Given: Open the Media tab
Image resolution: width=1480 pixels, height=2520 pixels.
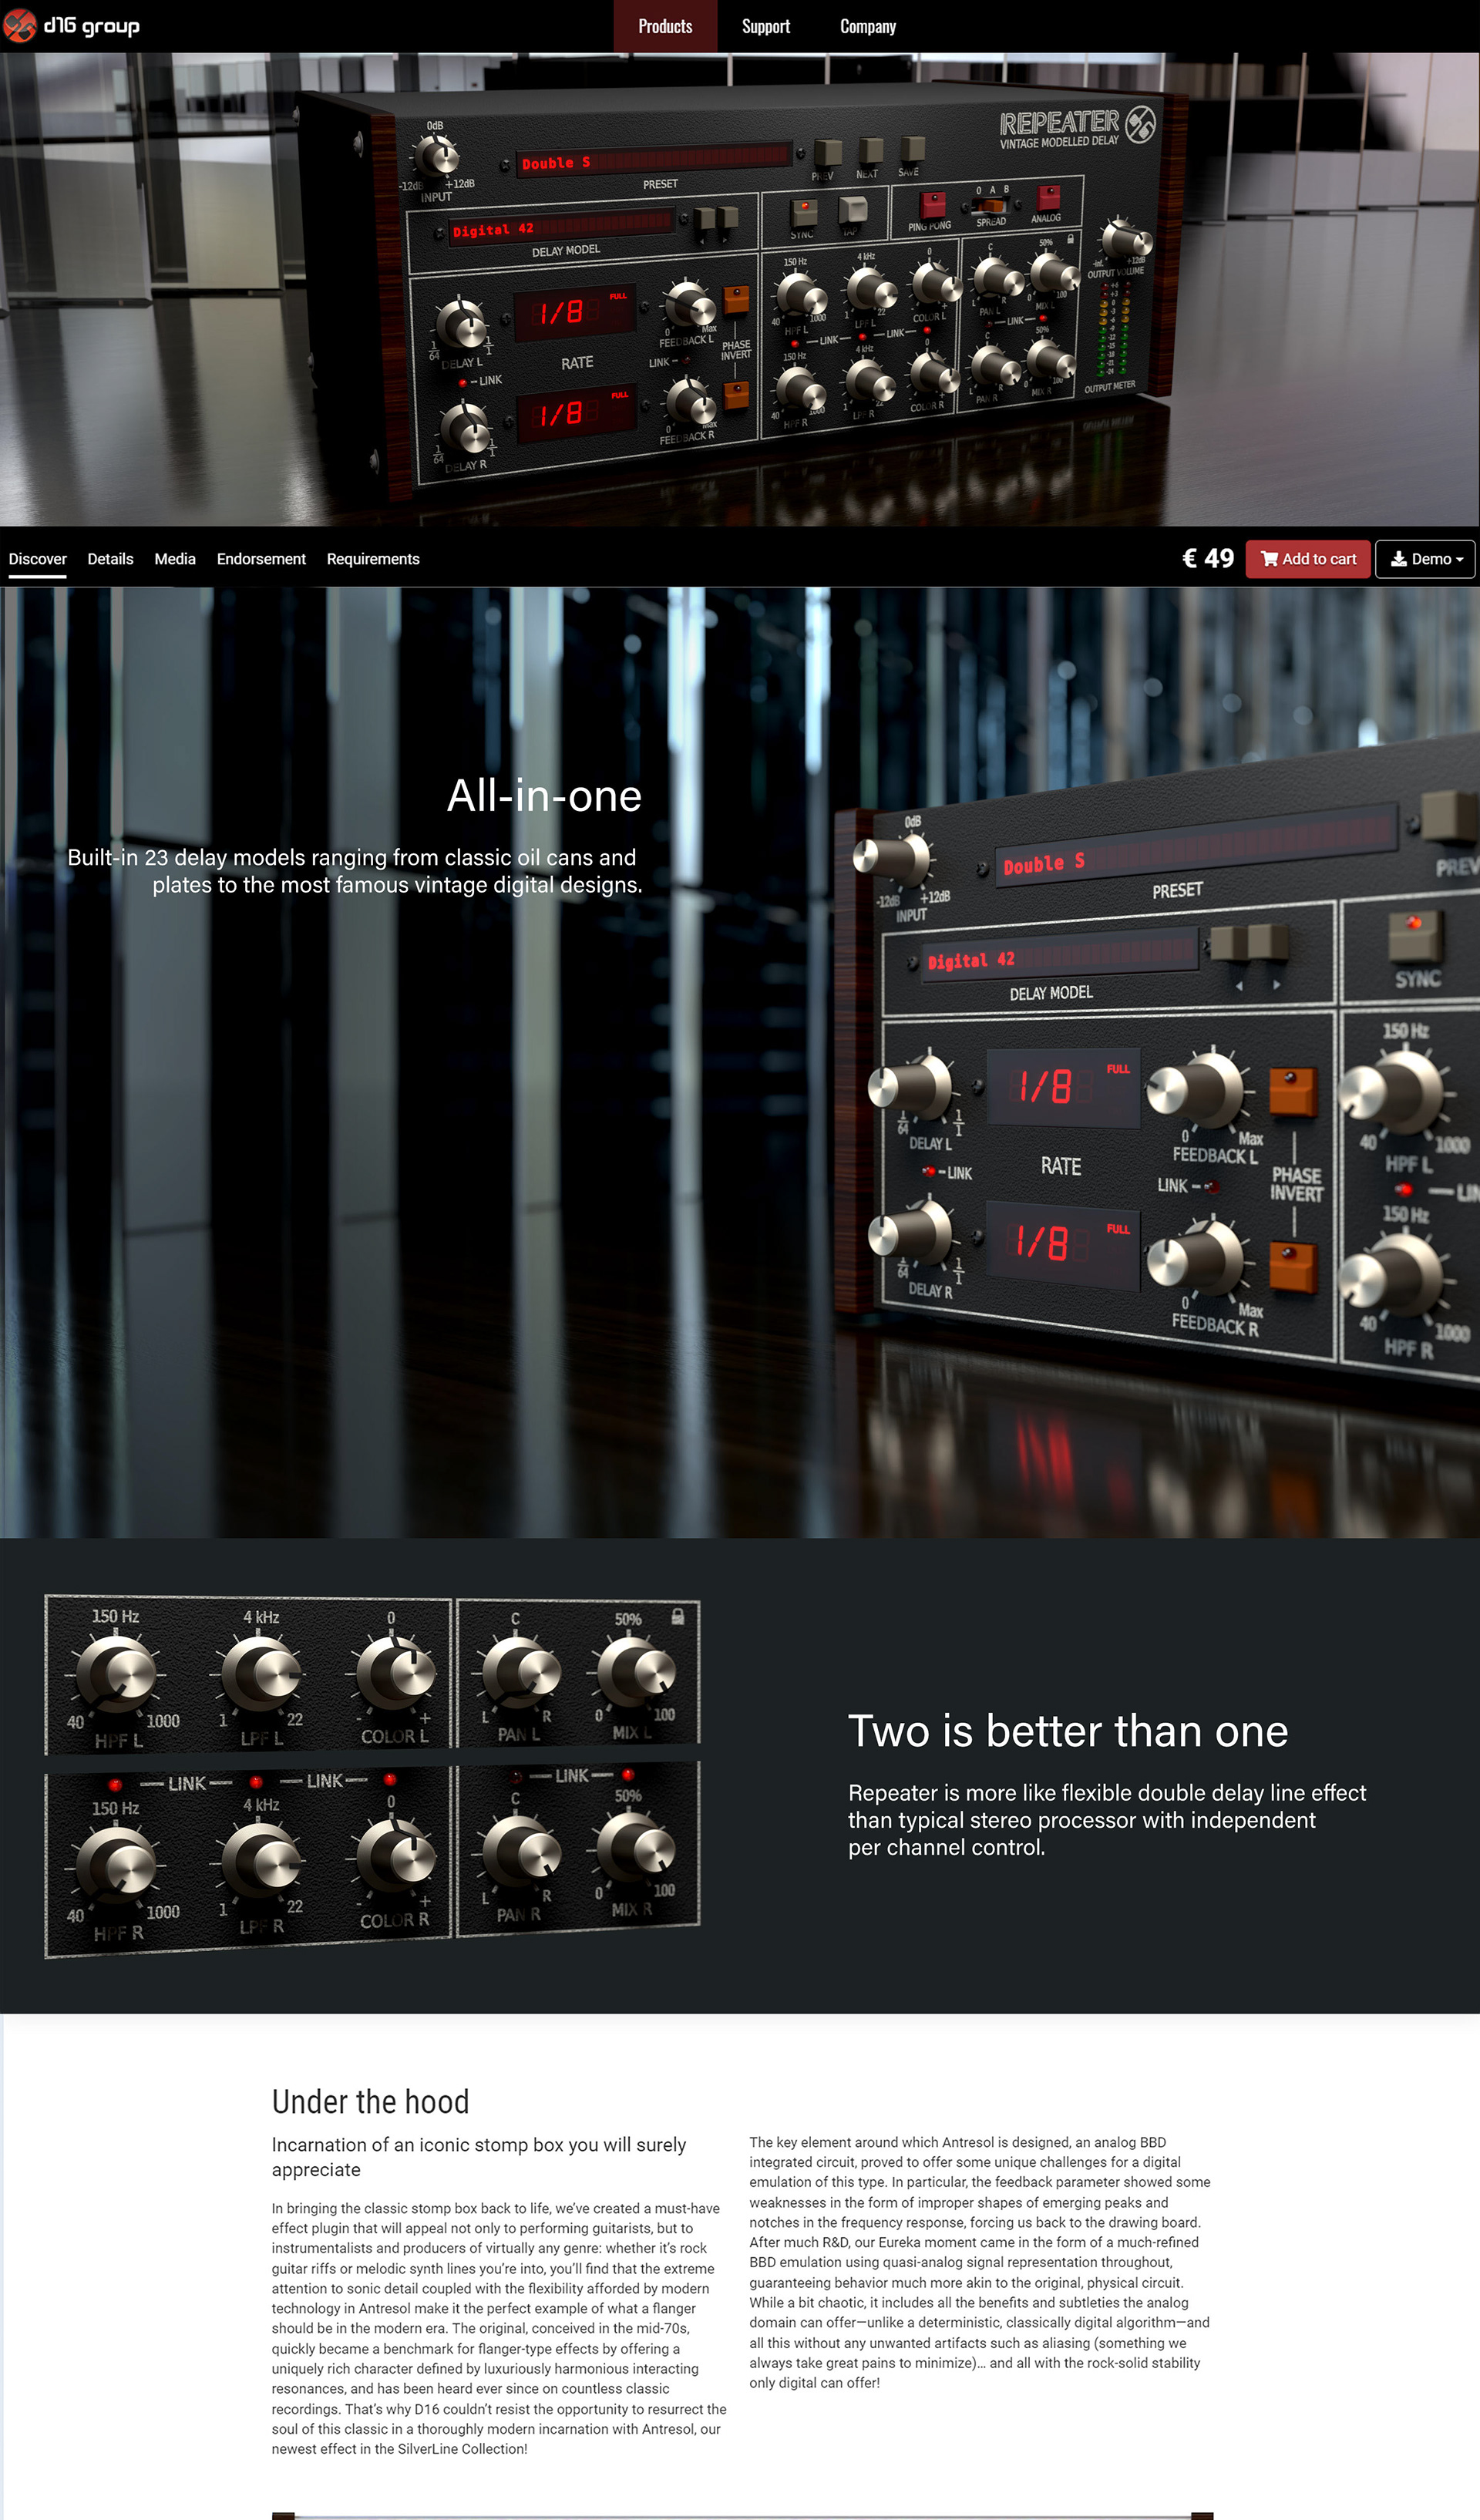Looking at the screenshot, I should tap(175, 559).
